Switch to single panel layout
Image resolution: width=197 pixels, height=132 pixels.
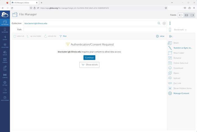coord(181,15)
